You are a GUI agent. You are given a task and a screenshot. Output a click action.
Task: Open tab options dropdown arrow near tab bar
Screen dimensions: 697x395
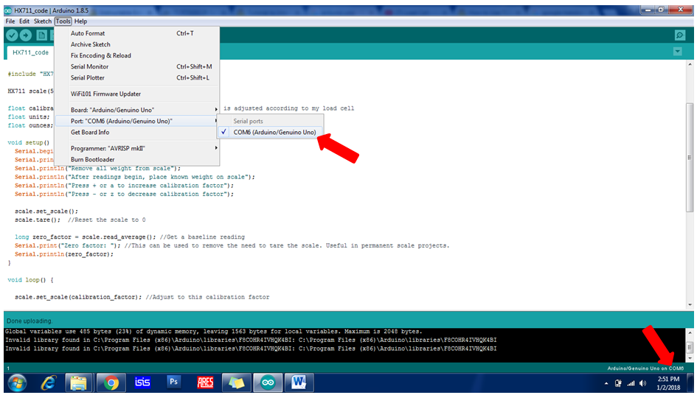pos(677,52)
